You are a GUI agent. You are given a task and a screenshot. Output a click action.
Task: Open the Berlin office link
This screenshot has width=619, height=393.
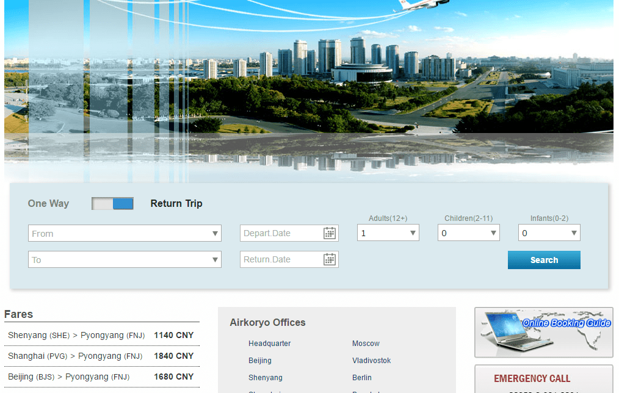tap(361, 378)
